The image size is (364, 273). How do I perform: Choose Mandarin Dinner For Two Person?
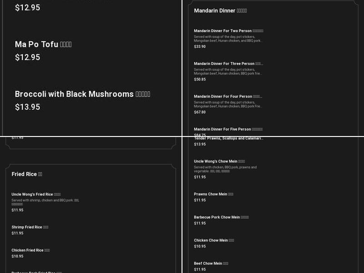(x=228, y=31)
